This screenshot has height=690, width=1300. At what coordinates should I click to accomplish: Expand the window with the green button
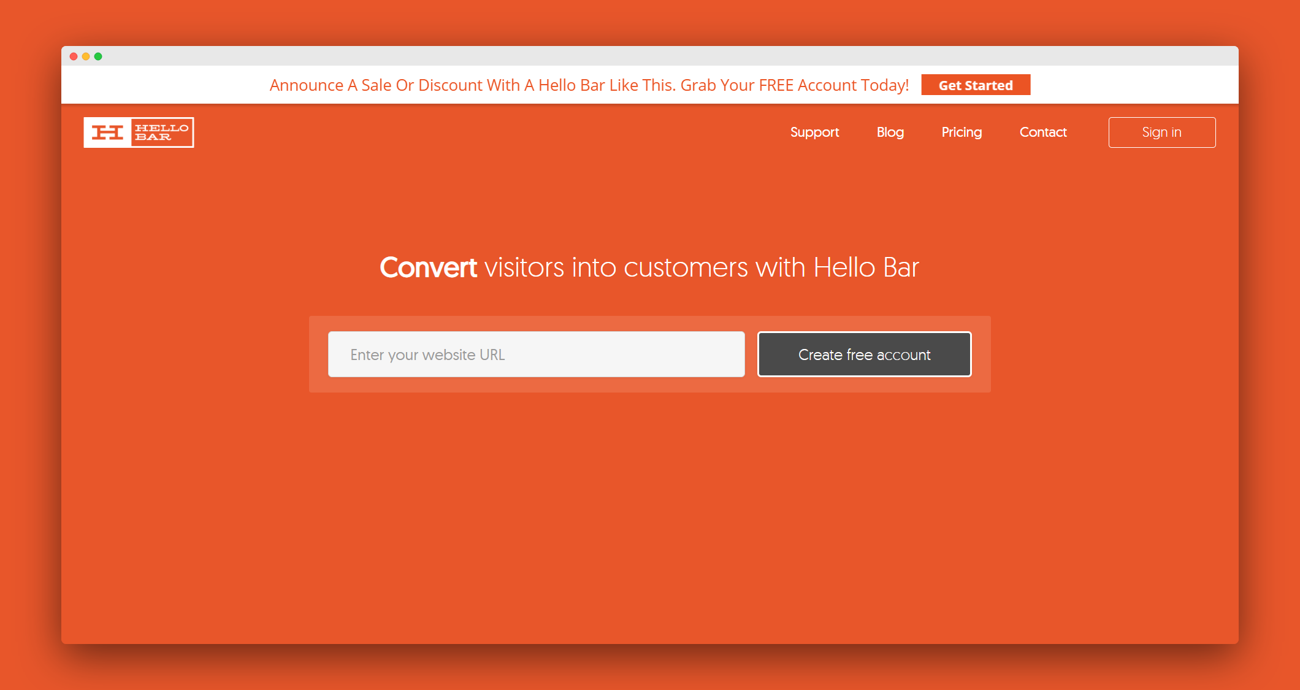(98, 55)
